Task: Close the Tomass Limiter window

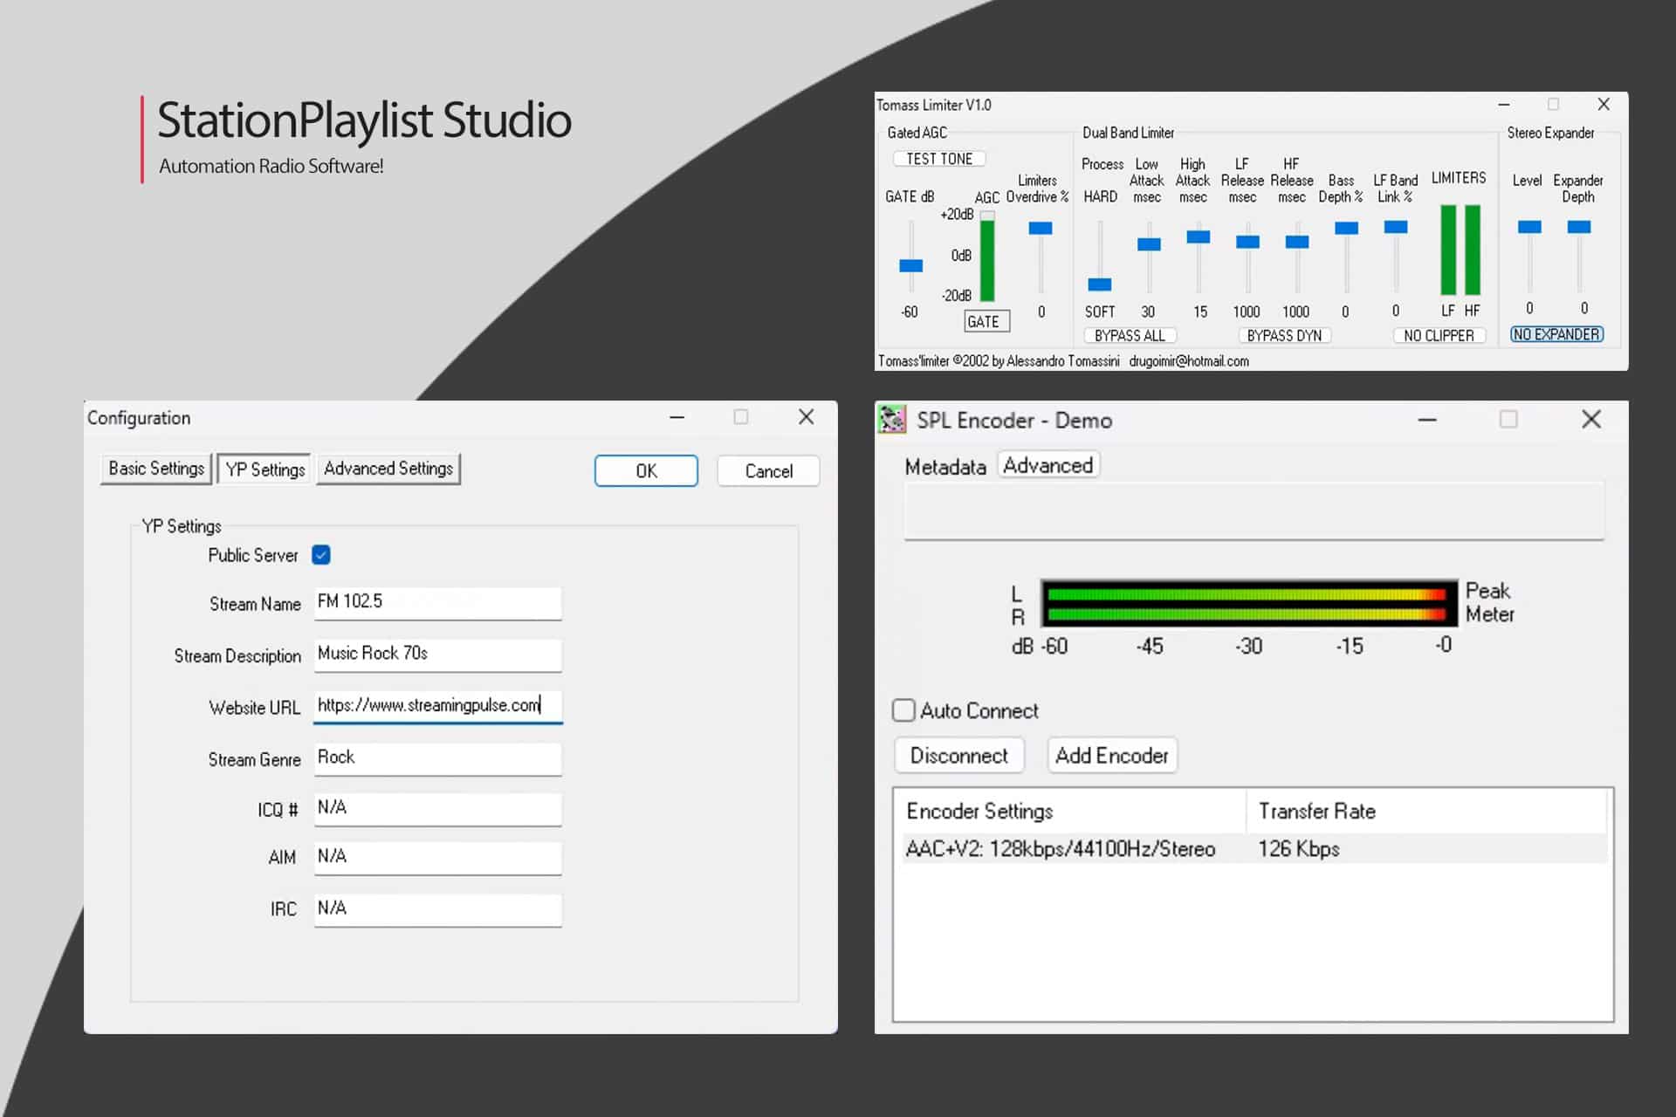Action: click(1604, 105)
